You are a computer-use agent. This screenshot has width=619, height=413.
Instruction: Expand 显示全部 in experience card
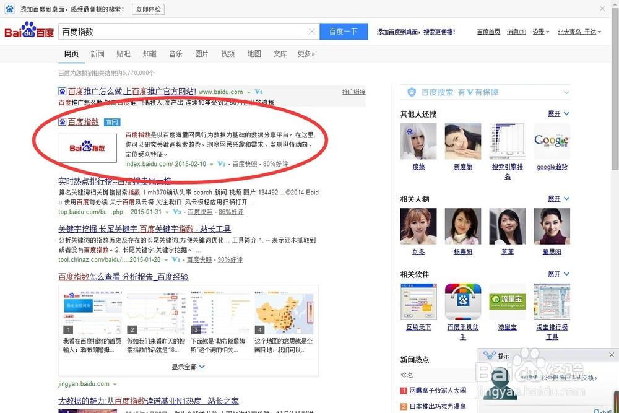click(x=188, y=367)
